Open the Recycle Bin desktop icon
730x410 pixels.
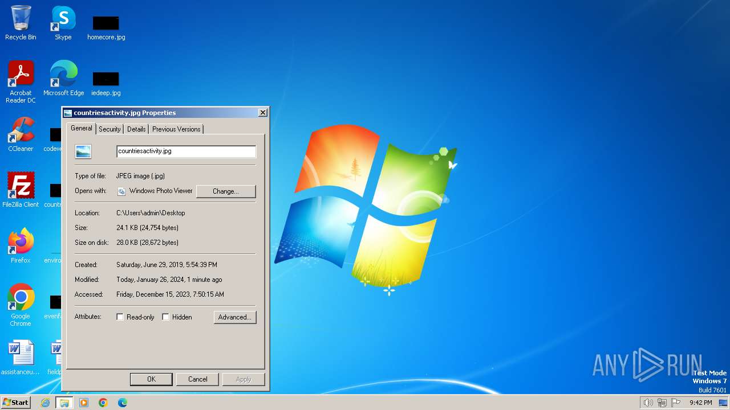point(21,23)
